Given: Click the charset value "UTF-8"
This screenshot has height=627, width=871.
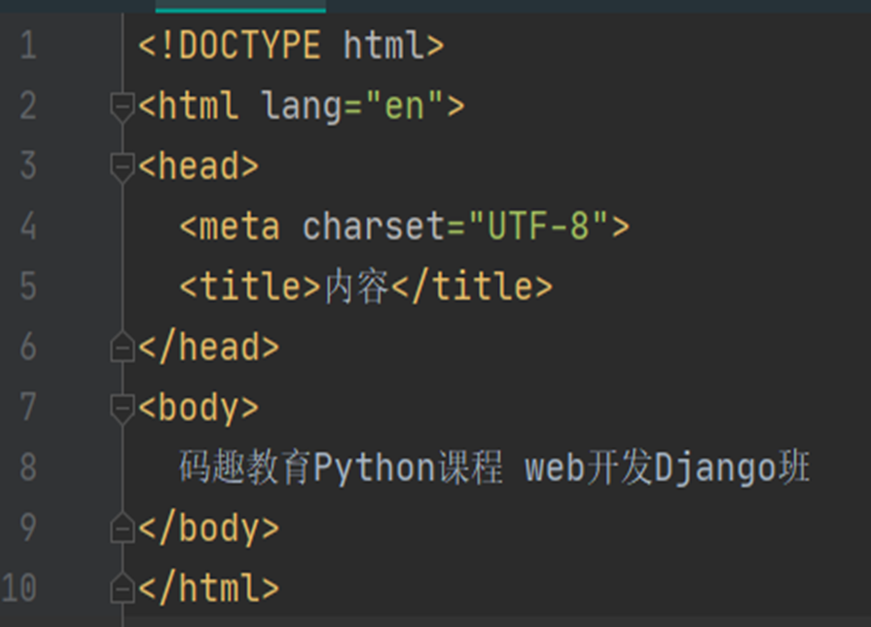Looking at the screenshot, I should click(x=538, y=226).
